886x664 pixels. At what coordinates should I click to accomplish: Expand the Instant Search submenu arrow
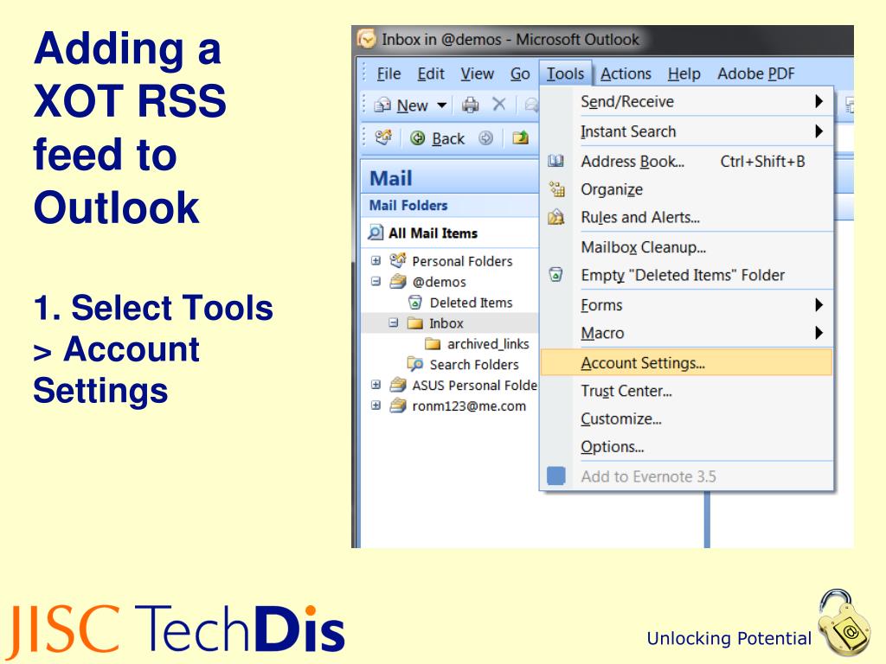(819, 131)
